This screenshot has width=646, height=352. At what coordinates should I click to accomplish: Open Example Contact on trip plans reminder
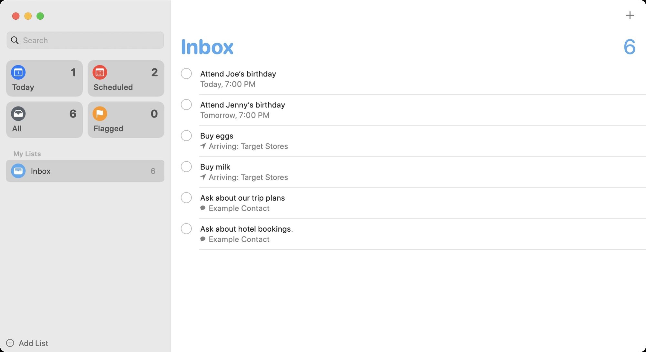click(239, 208)
